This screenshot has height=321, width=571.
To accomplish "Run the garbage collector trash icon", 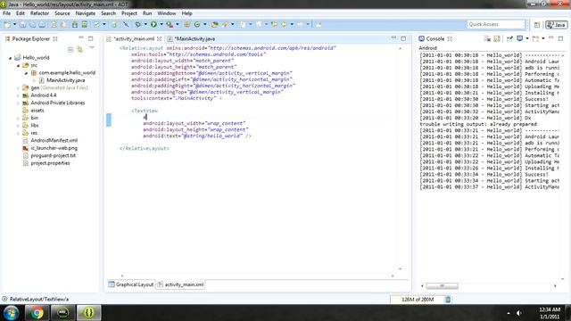I will [x=448, y=300].
